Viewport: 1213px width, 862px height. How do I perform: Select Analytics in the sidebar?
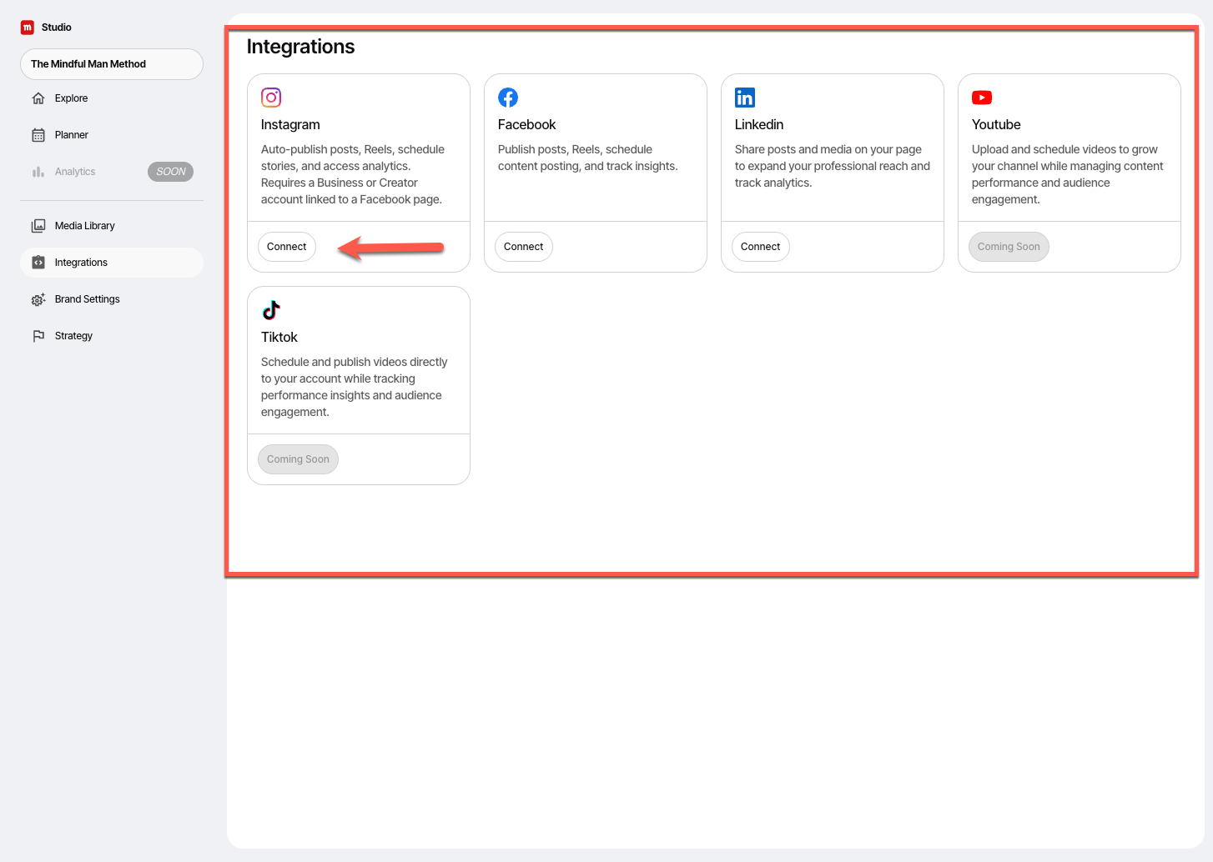click(x=112, y=172)
